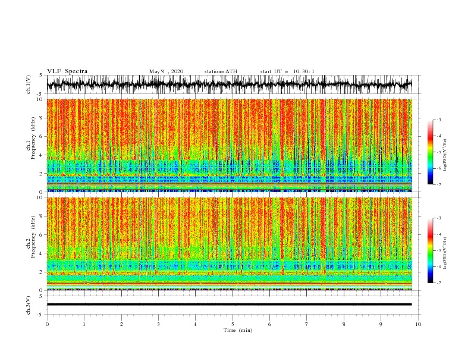Click the 'VLF Spectra' title text
Screen dimensions: 471x364
(x=67, y=71)
